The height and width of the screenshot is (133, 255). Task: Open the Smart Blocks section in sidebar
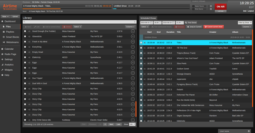(12, 37)
